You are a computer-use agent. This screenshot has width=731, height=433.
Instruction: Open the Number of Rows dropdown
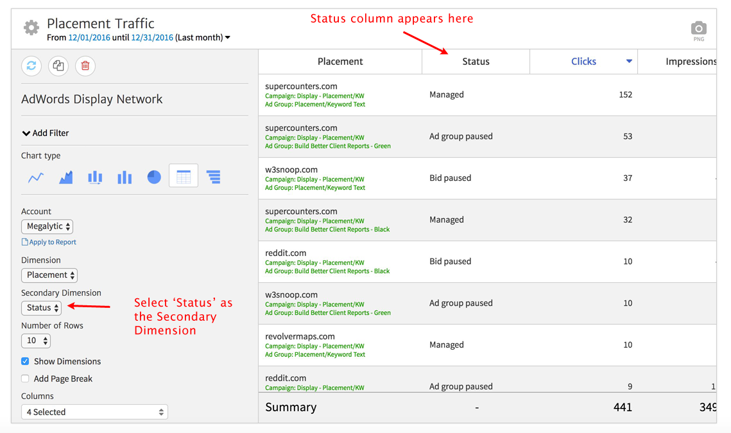click(x=35, y=341)
